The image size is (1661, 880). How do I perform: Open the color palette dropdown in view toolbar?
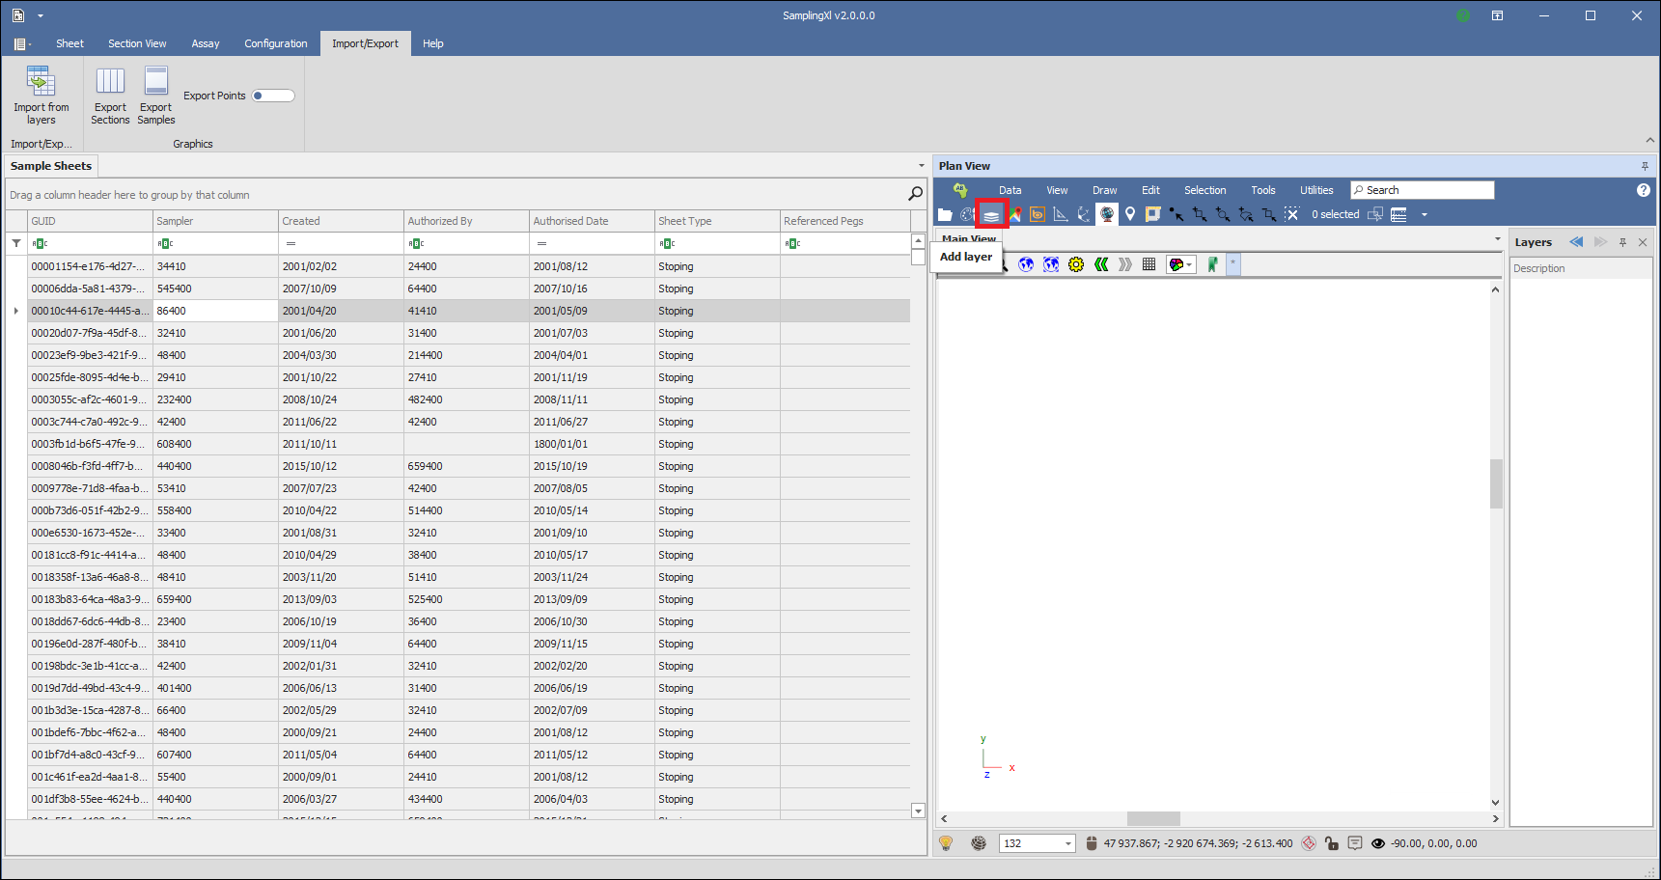tap(1181, 264)
